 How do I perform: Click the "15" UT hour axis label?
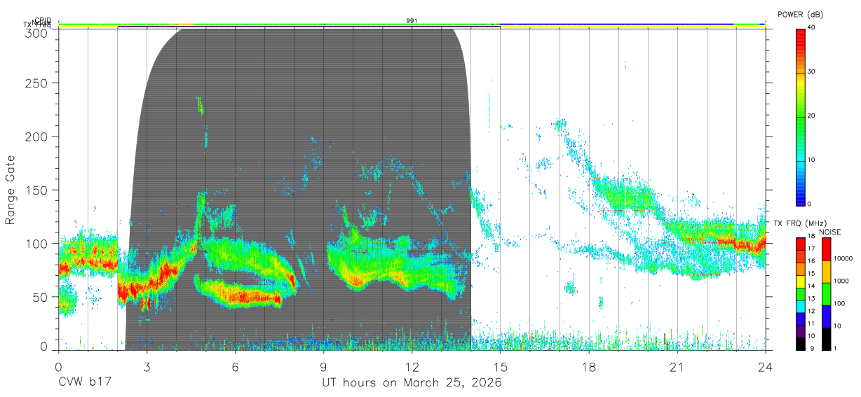click(x=500, y=367)
